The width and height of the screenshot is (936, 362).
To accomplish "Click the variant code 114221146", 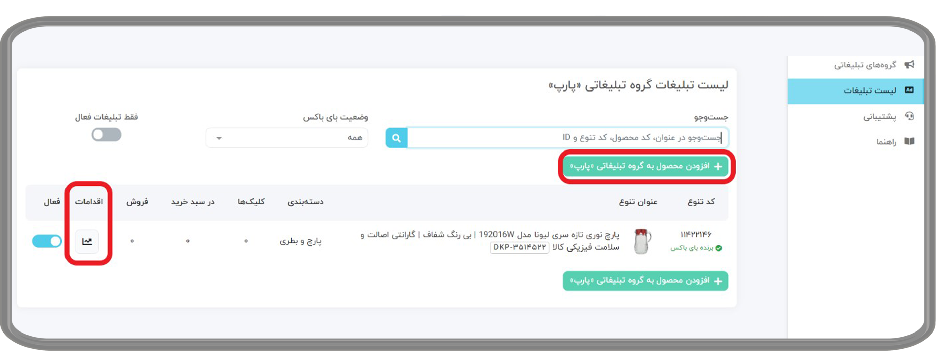I will click(696, 235).
